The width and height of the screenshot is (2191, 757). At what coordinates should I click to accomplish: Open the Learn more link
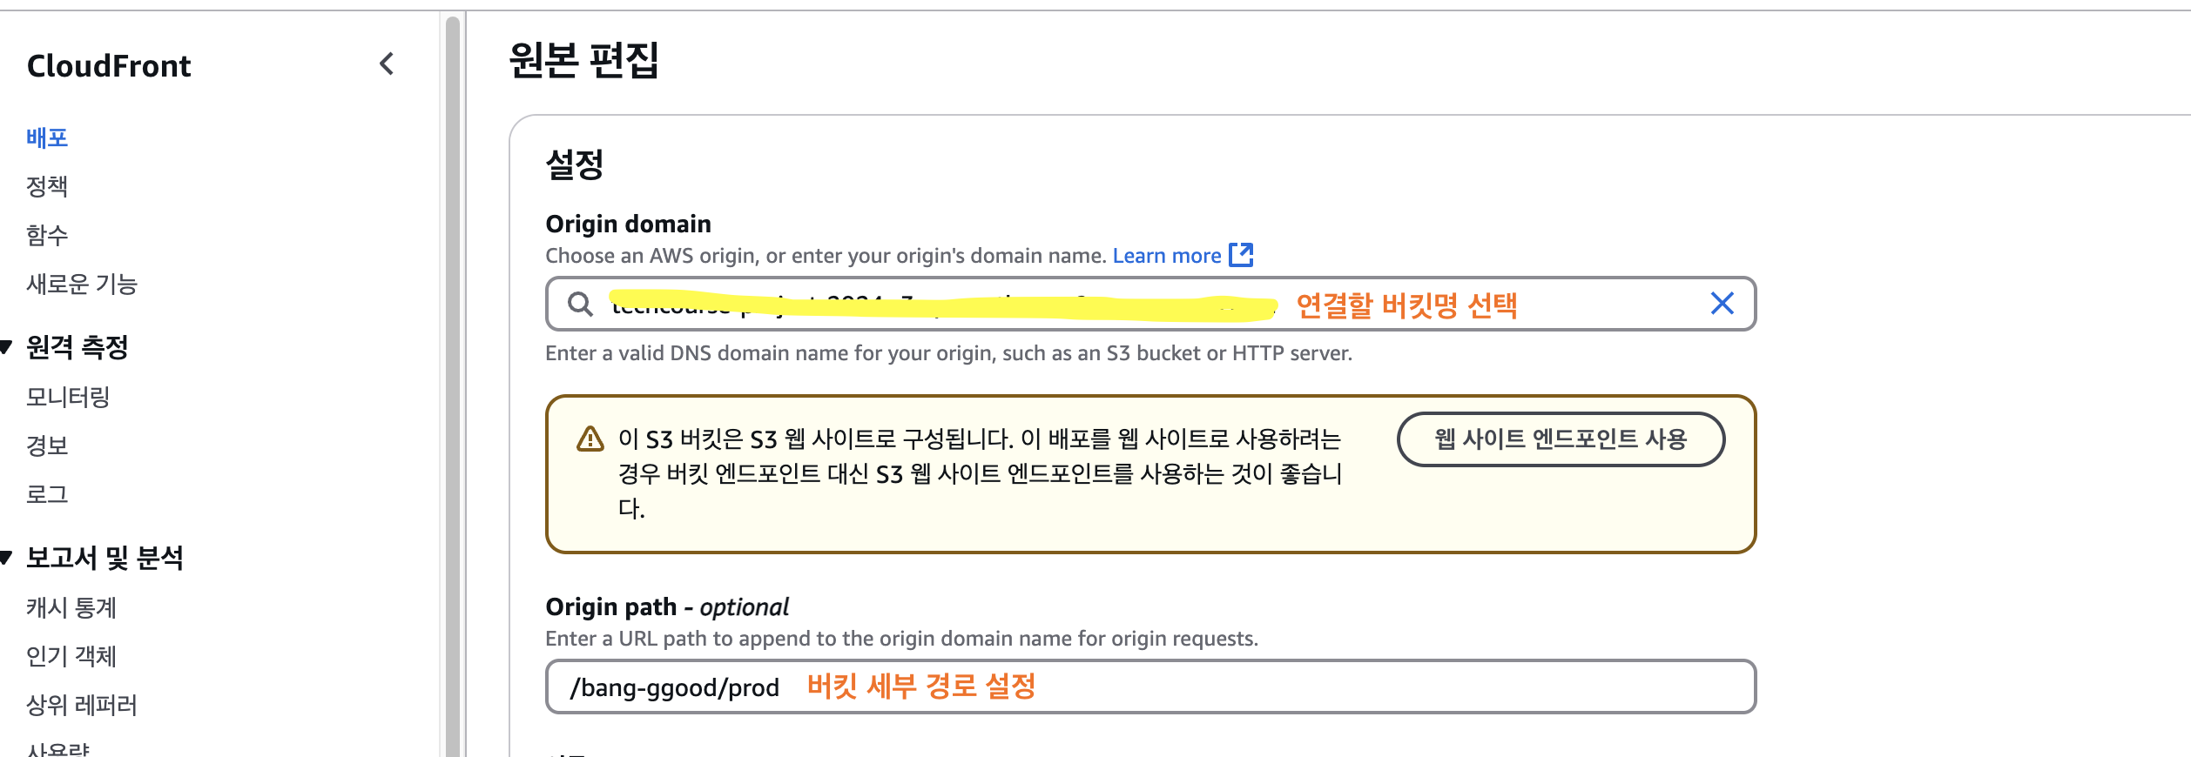click(1167, 256)
